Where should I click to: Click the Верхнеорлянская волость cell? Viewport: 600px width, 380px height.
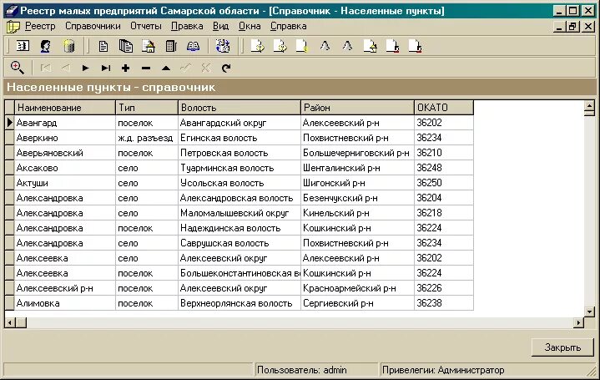point(239,303)
